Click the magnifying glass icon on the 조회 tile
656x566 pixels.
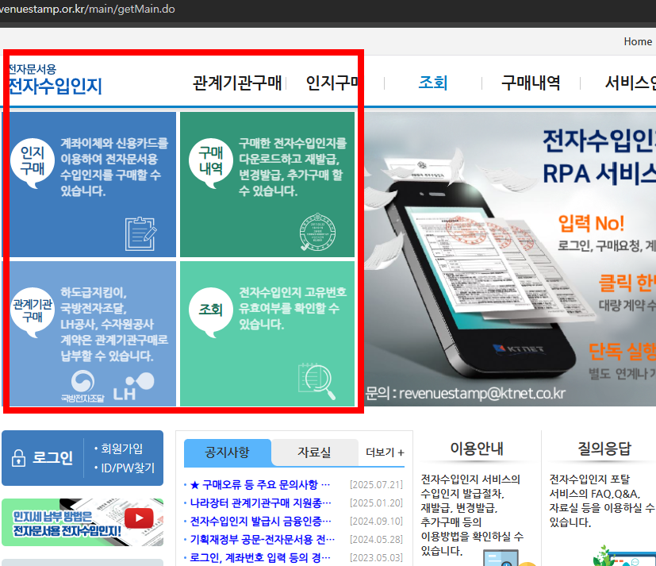point(317,381)
